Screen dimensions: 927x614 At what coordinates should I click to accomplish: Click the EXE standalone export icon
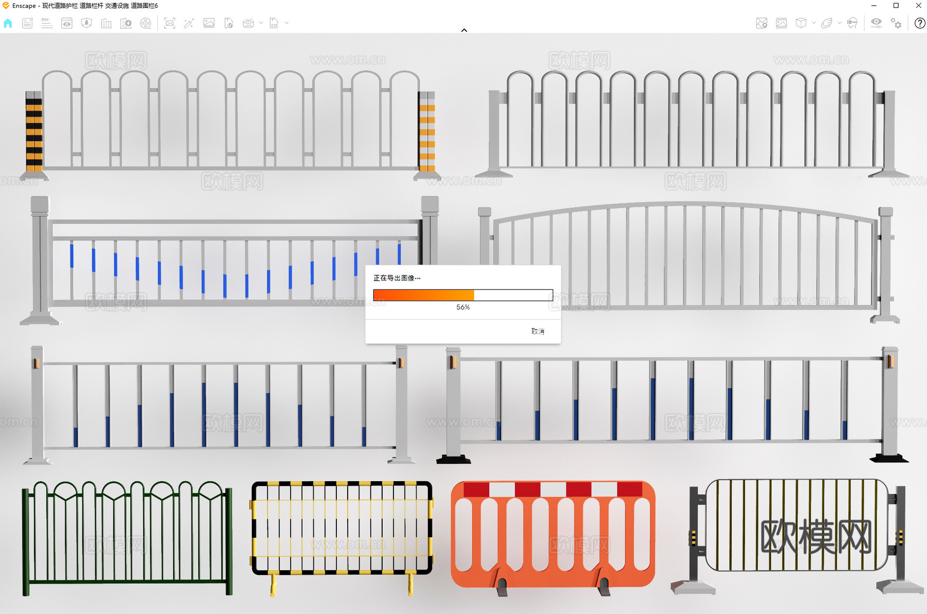[274, 23]
